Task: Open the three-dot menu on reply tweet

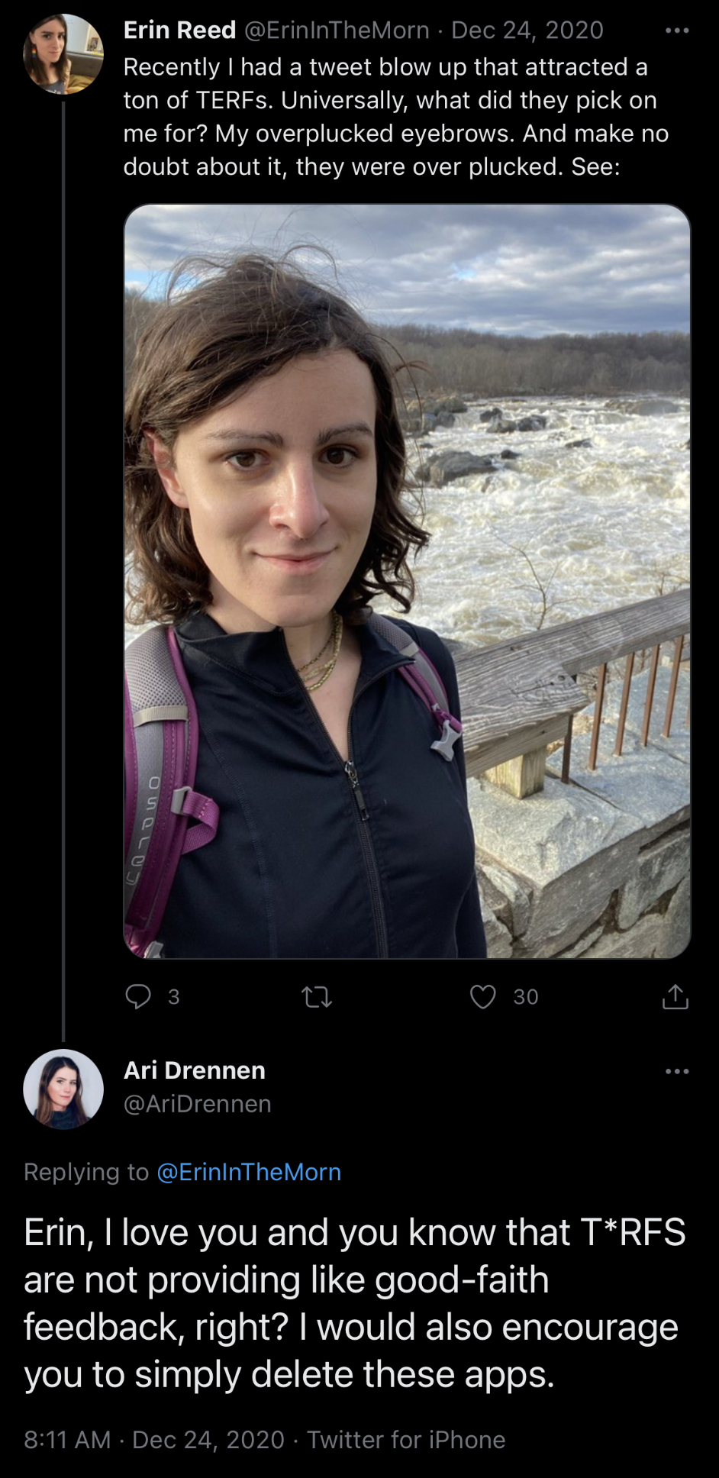Action: [677, 1071]
